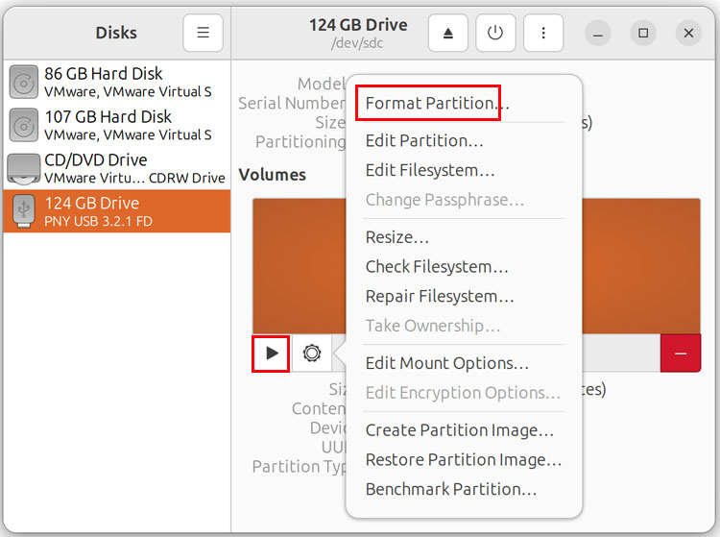Click the Volumes heading
Screen dimensions: 720x537
tap(273, 175)
